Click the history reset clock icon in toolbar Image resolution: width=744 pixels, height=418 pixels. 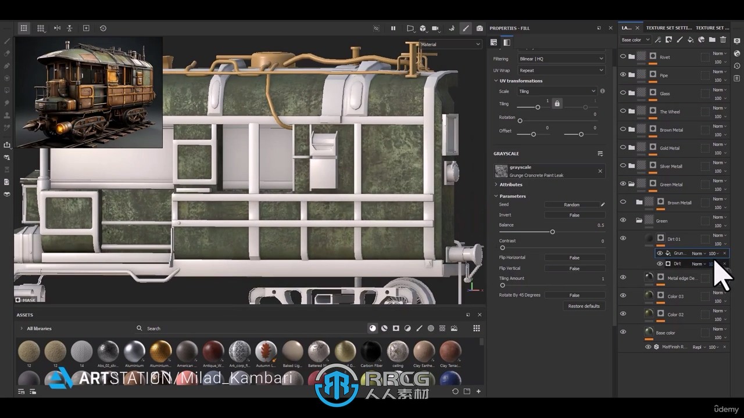103,28
